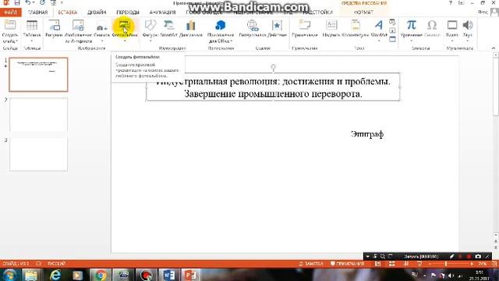Select slide 1 thumbnail
This screenshot has height=281, width=499.
click(38, 75)
